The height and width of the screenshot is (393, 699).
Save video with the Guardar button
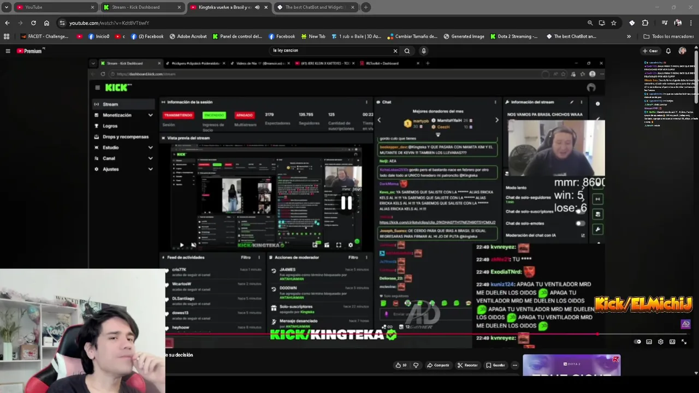point(495,365)
